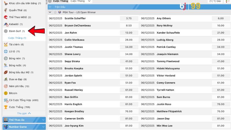
Task: Open the Tài chính chart icon
Action: tap(6, 44)
